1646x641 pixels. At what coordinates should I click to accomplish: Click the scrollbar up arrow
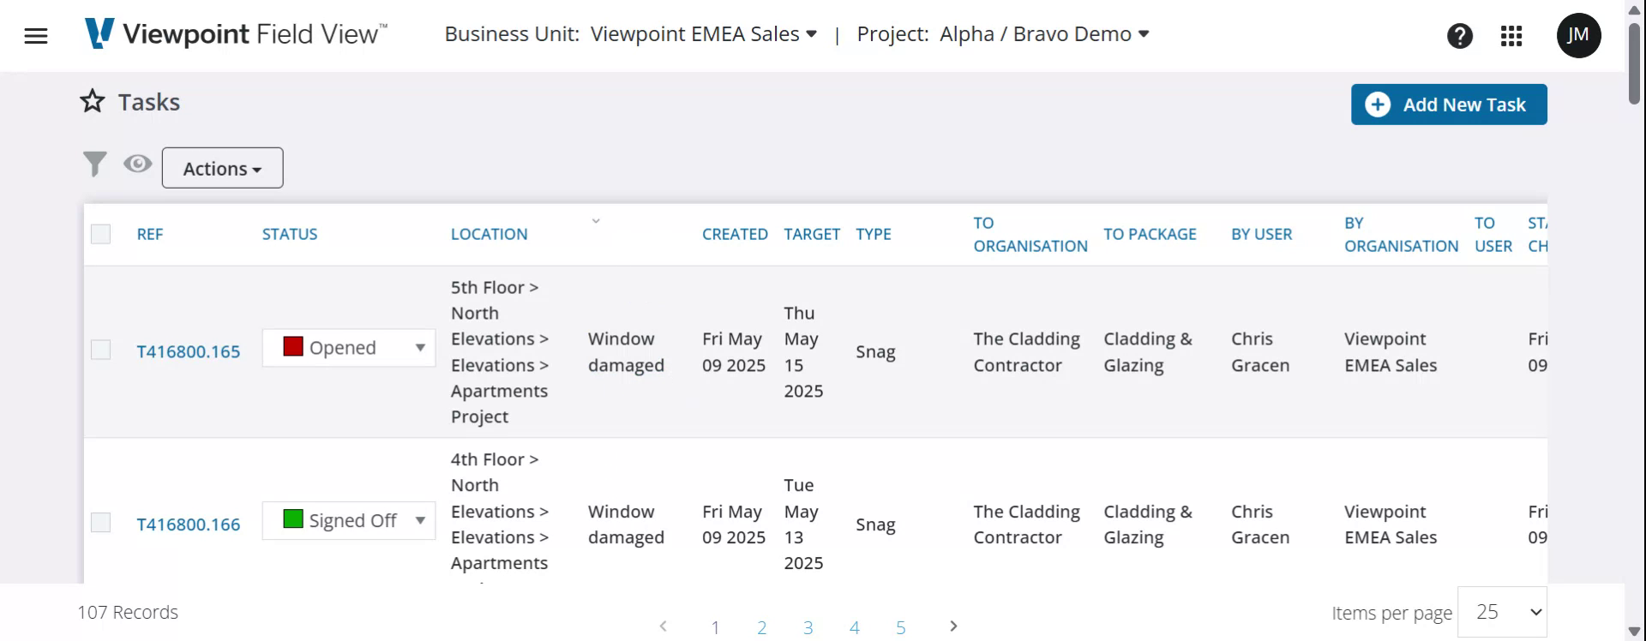tap(1635, 9)
